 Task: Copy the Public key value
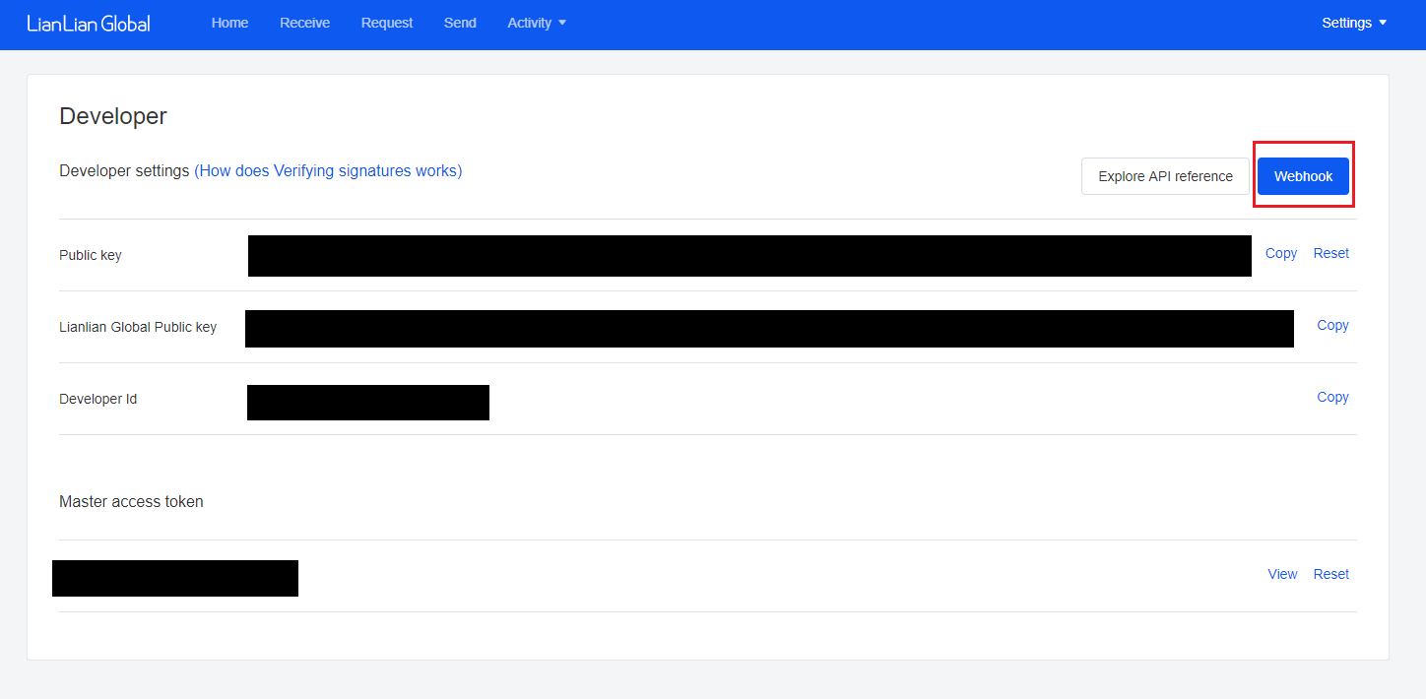(x=1280, y=253)
